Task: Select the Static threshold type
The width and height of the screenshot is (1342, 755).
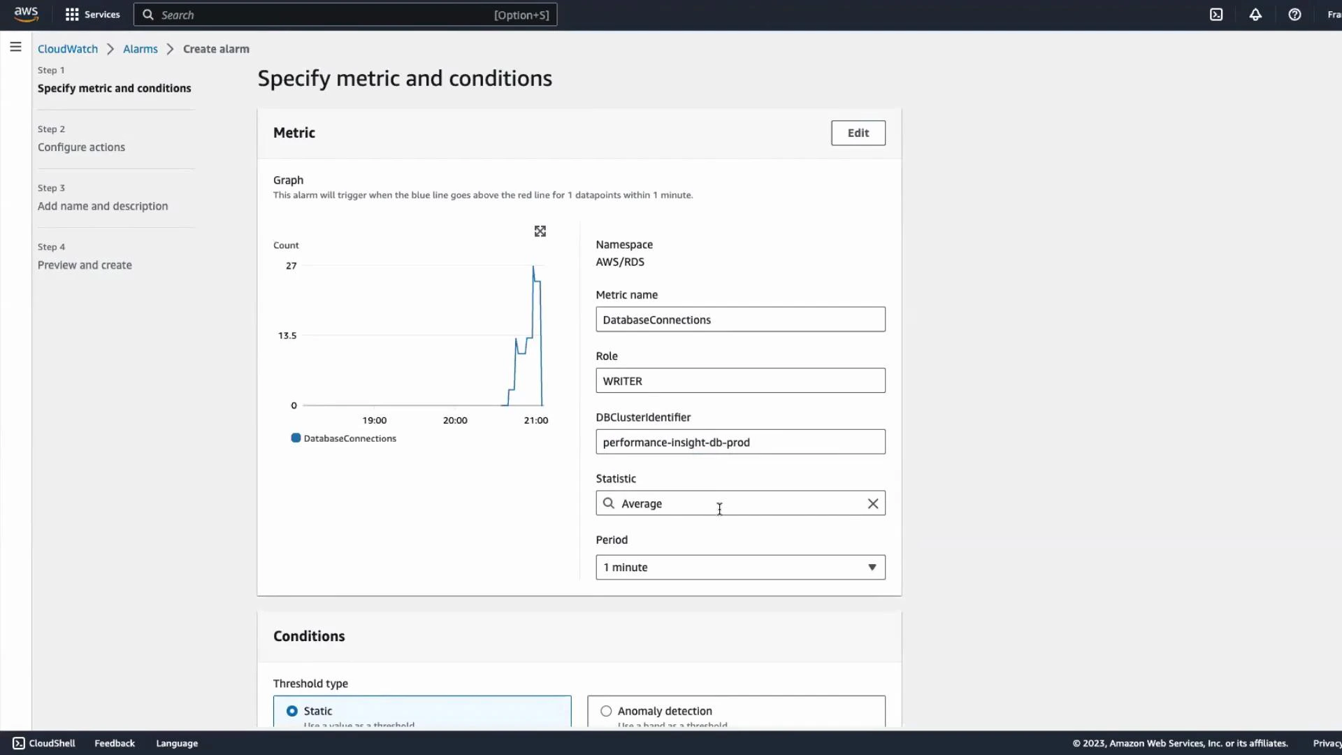Action: [x=291, y=710]
